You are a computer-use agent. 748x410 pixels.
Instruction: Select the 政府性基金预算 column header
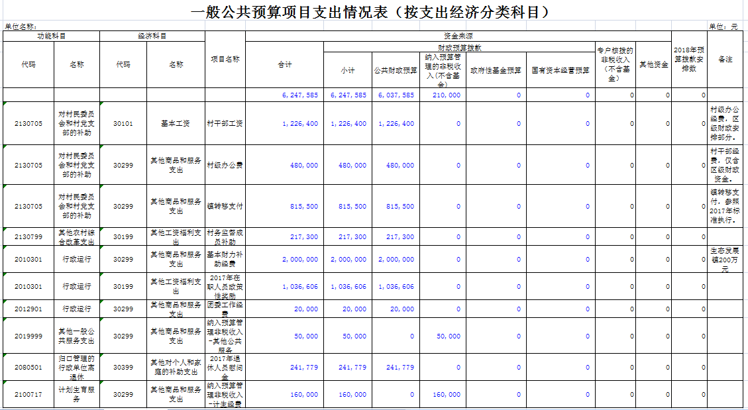click(496, 70)
